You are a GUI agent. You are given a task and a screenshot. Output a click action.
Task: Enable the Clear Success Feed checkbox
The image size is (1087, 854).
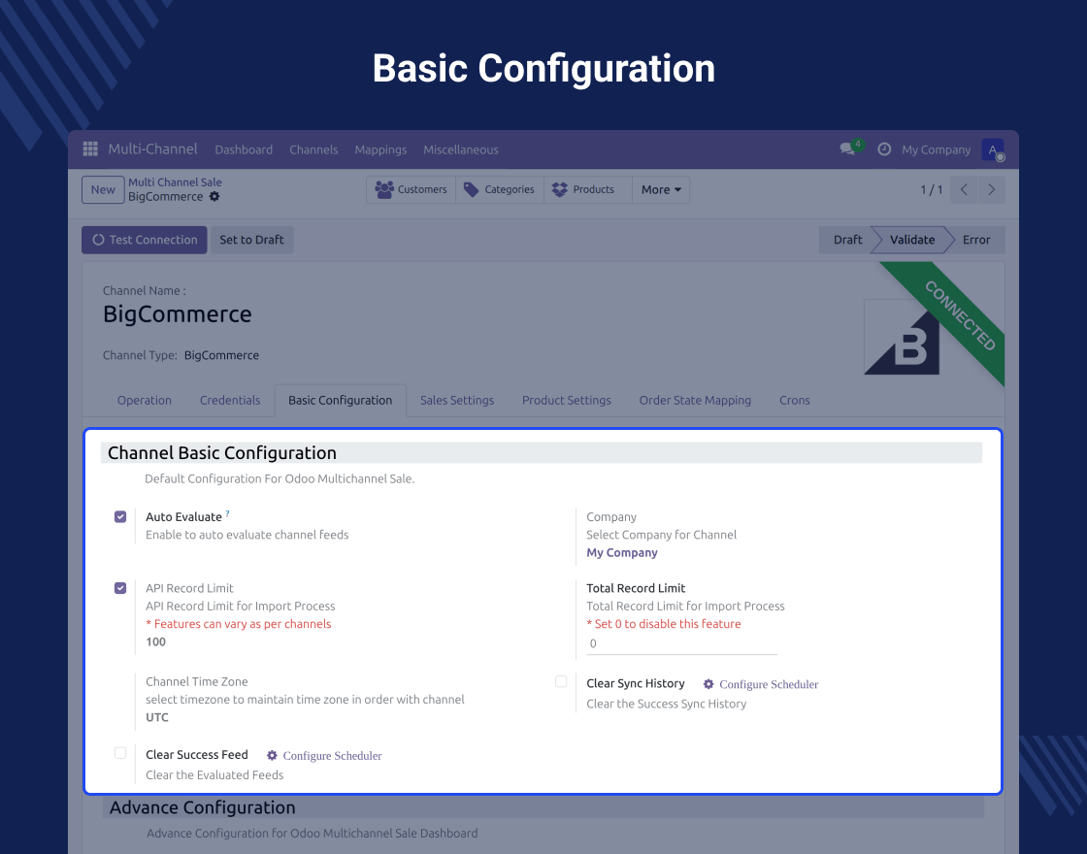(120, 753)
